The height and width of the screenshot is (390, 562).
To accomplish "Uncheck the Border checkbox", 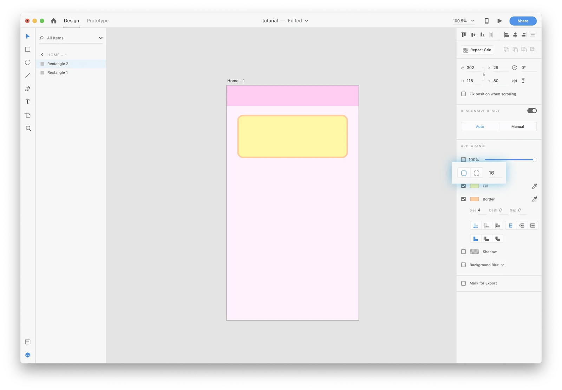I will pyautogui.click(x=464, y=199).
